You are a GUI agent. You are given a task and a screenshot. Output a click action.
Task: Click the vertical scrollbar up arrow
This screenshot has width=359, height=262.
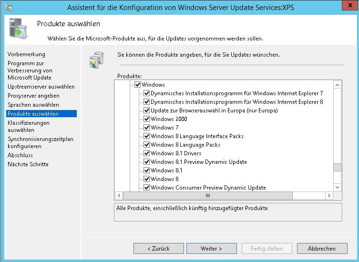tap(337, 85)
